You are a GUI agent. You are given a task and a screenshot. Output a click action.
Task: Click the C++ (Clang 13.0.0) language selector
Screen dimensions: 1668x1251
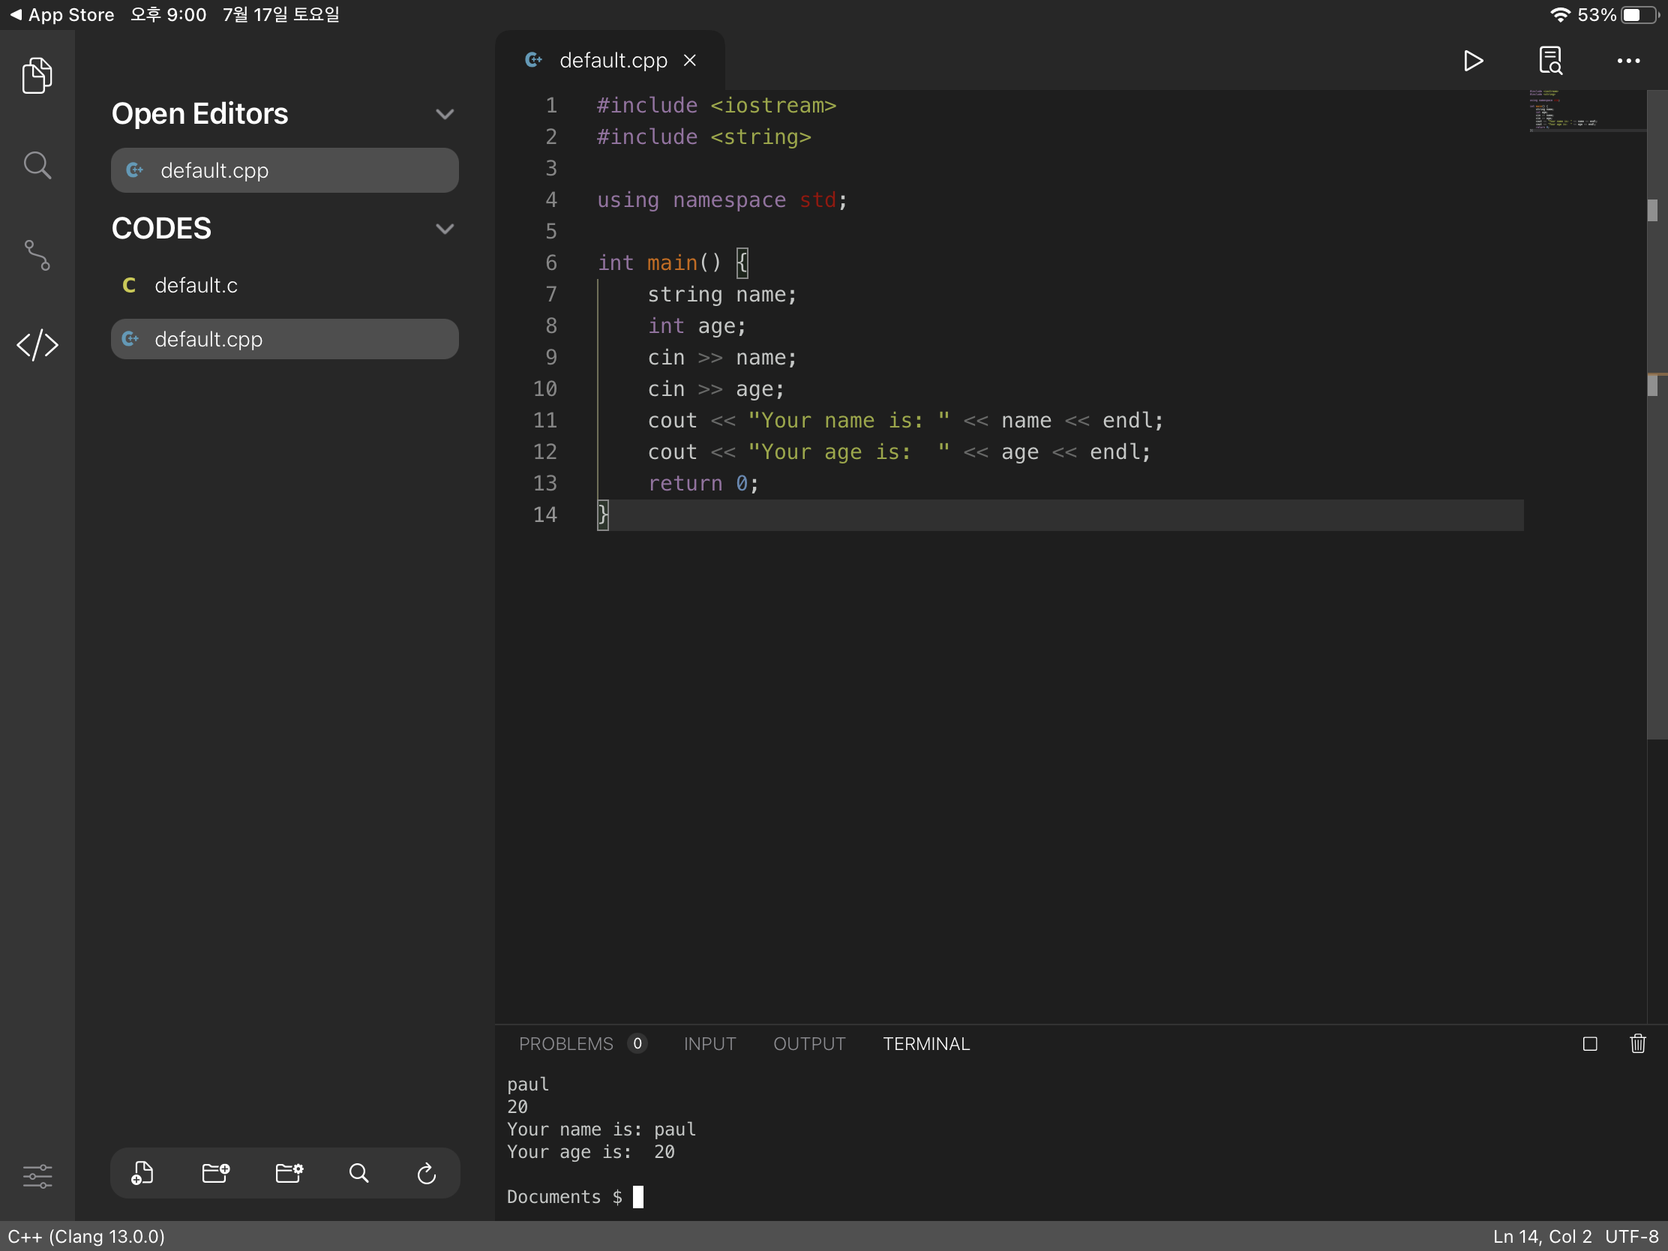pyautogui.click(x=86, y=1237)
